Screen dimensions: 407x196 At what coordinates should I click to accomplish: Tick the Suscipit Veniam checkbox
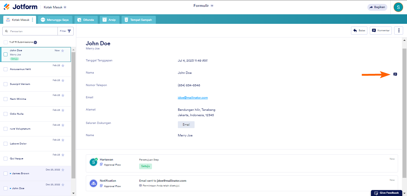coord(5,84)
